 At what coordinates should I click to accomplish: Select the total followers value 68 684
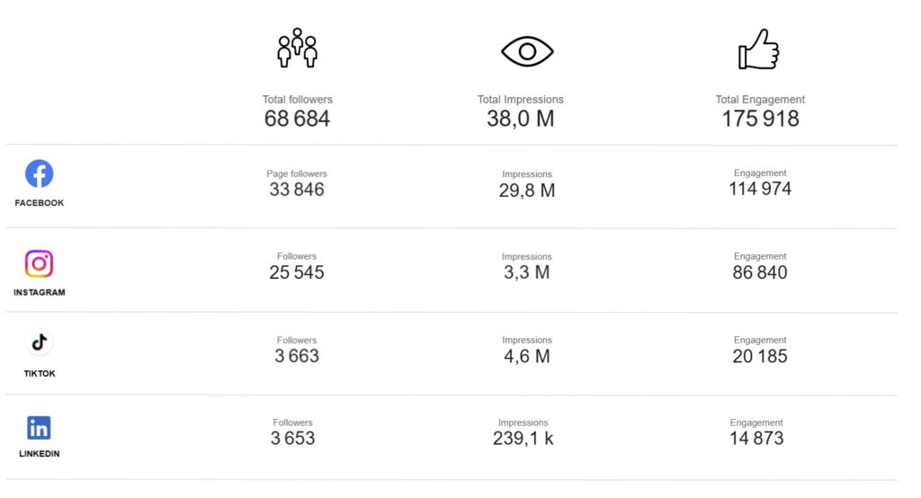click(x=297, y=119)
